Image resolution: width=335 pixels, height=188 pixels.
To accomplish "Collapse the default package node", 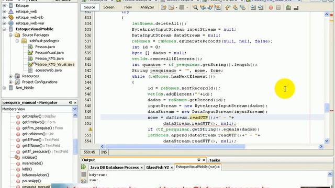I will point(17,41).
